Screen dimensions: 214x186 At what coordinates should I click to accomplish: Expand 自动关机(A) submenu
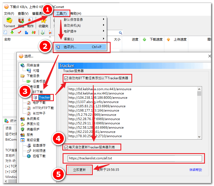tap(80, 26)
